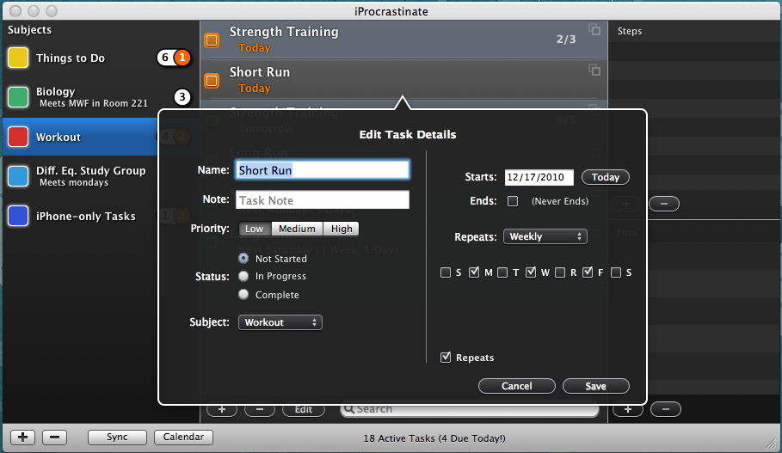Click the Starts date field 12/17/2010
Image resolution: width=782 pixels, height=453 pixels.
[x=539, y=177]
